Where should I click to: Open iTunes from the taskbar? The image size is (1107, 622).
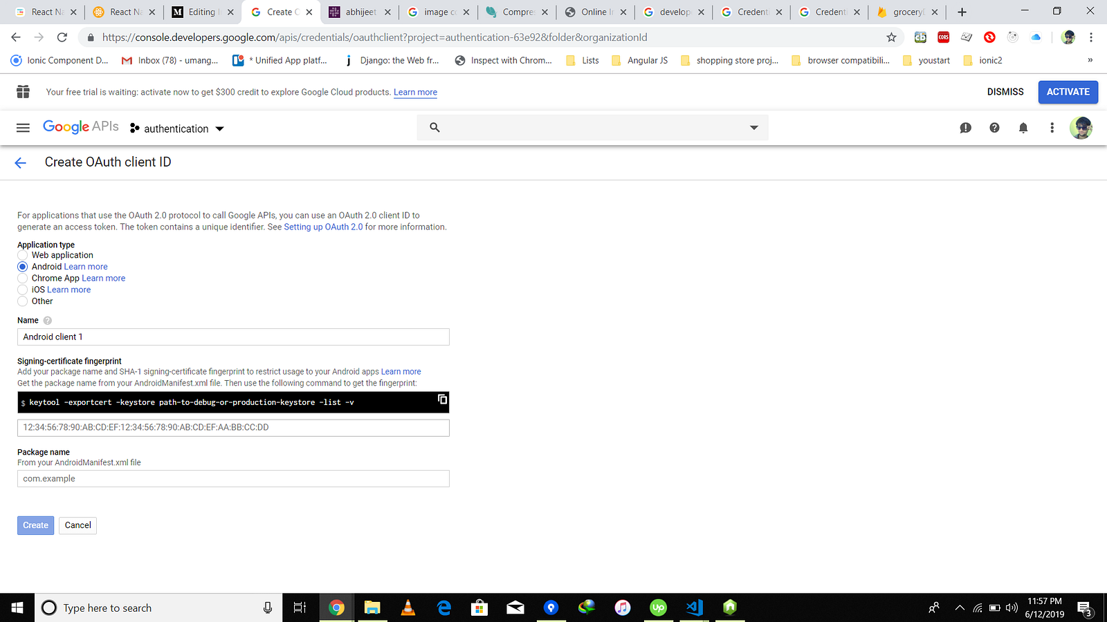623,607
